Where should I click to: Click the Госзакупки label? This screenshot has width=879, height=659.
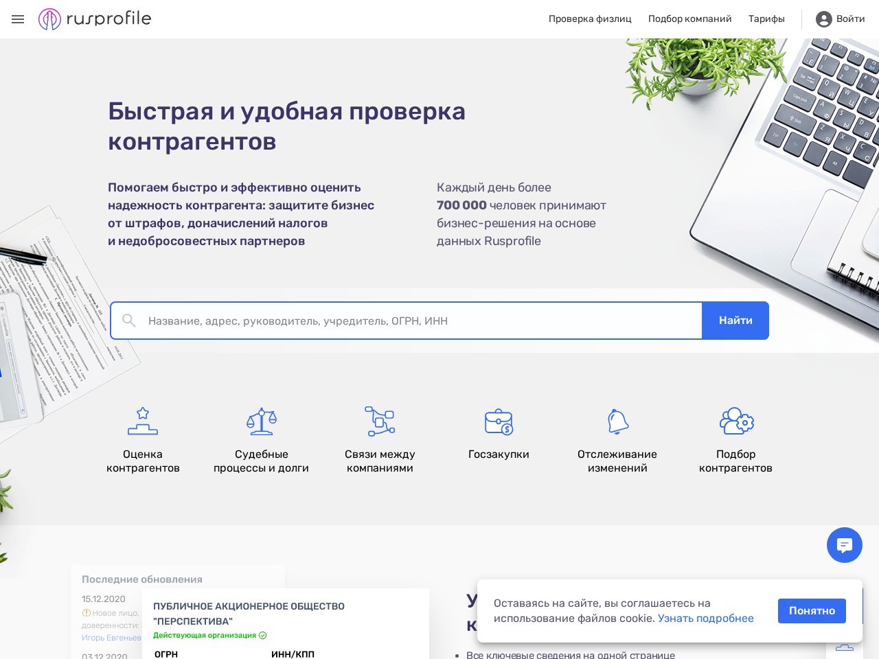tap(499, 454)
